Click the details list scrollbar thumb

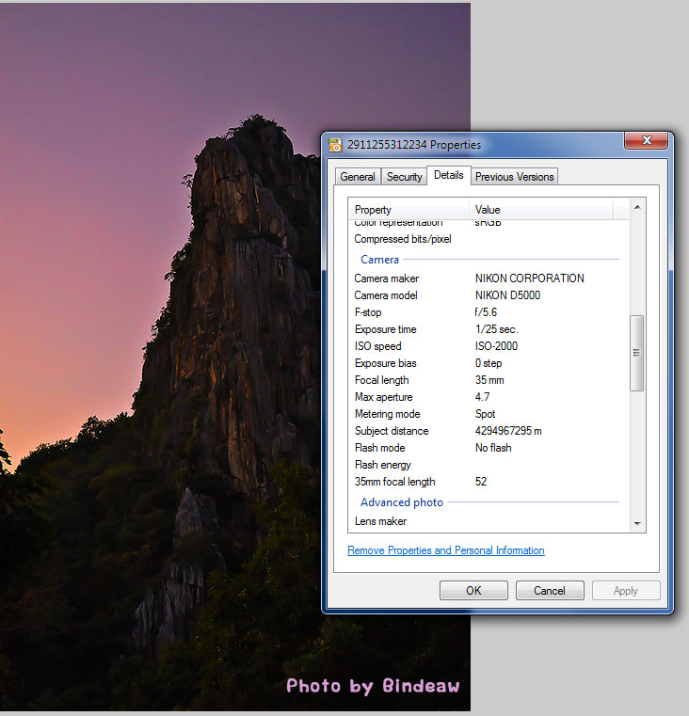tap(637, 353)
